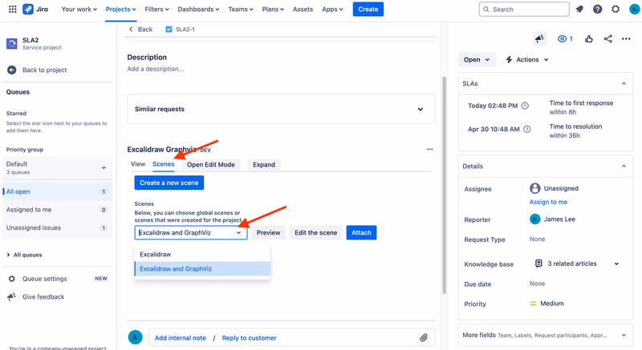Select Excalidraw from the scene list

tap(202, 254)
